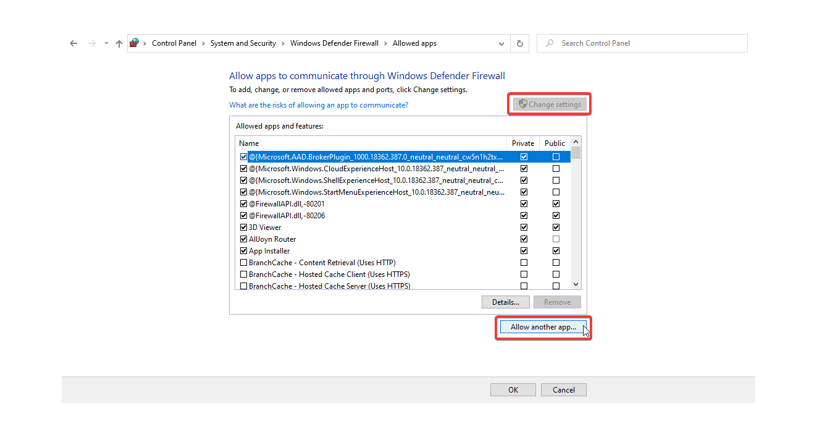Uncheck the CloudExperienceHost app checkbox

click(x=243, y=169)
